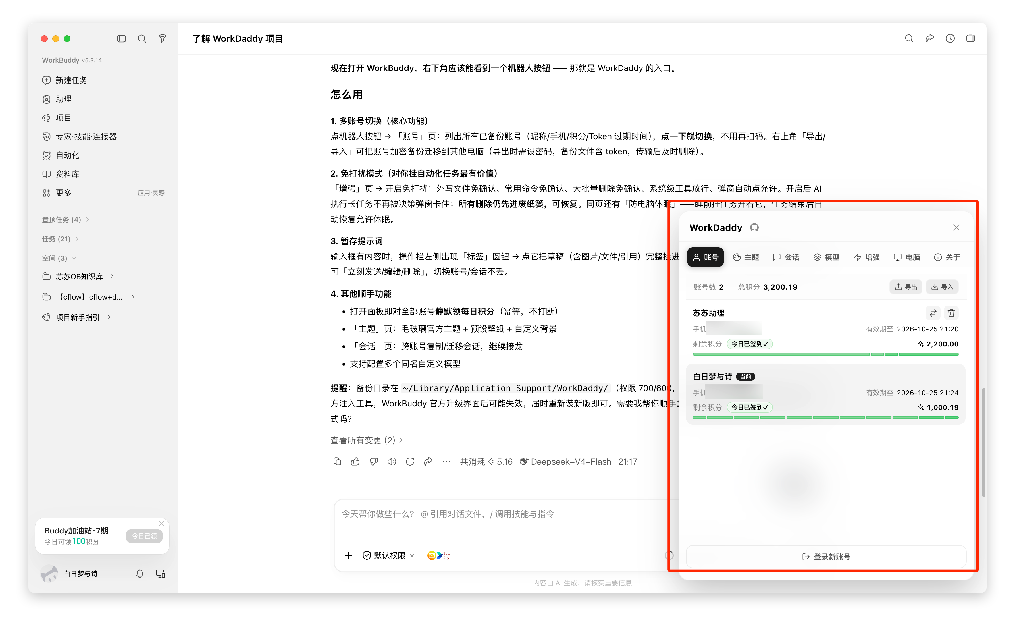Select the 账号 tab
Viewport: 1015px width, 627px height.
coord(705,257)
